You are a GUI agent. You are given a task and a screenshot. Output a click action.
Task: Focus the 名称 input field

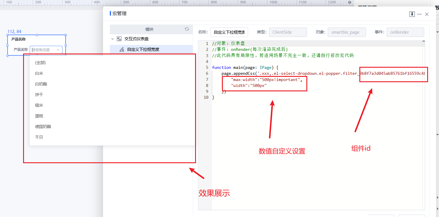tap(229, 32)
